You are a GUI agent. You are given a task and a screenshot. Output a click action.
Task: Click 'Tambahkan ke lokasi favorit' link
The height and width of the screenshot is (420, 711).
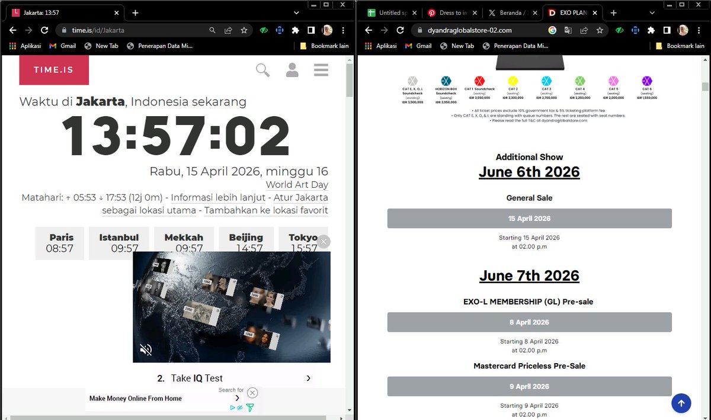[265, 210]
